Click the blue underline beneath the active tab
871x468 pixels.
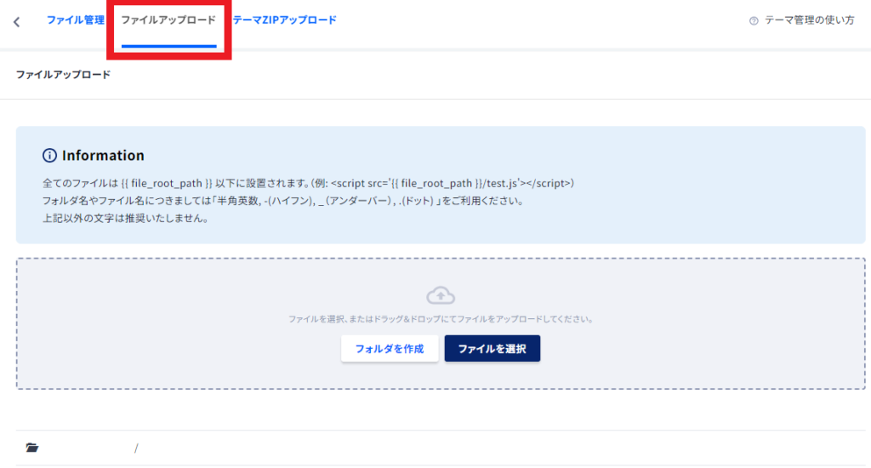(168, 45)
